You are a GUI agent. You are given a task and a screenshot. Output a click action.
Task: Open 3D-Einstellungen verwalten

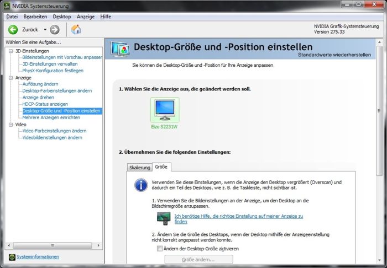point(50,64)
